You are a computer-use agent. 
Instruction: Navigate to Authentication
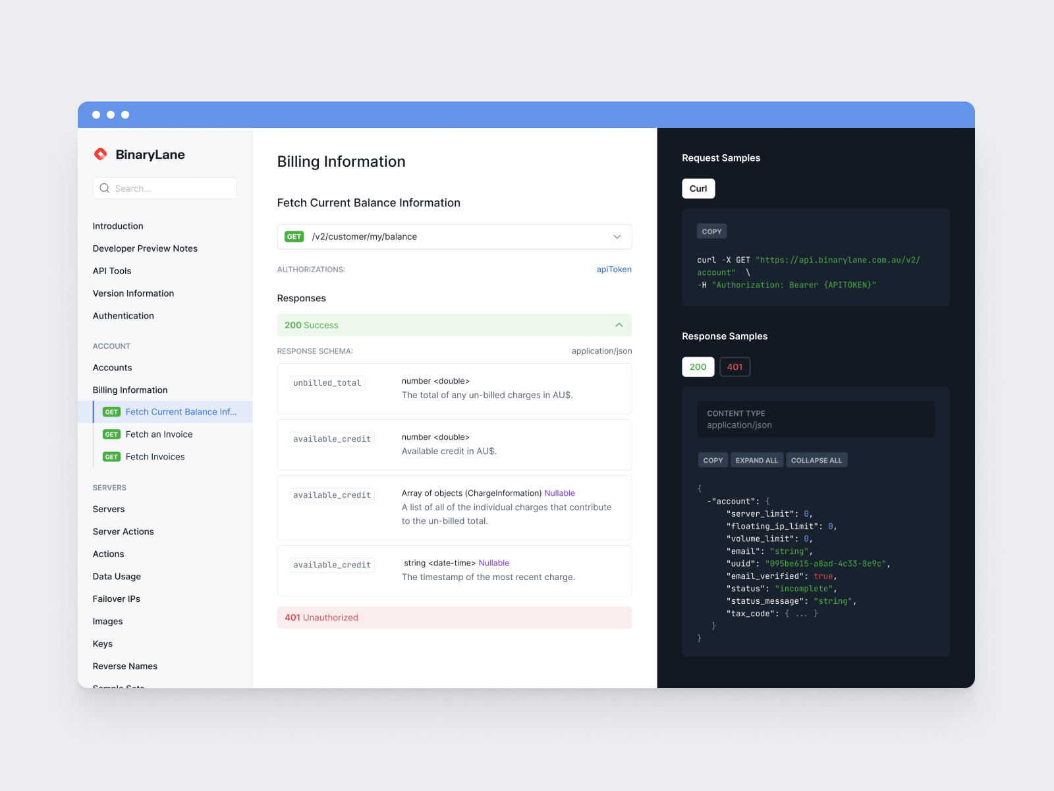pos(123,316)
